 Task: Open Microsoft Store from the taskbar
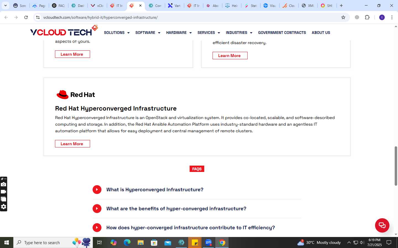[154, 242]
